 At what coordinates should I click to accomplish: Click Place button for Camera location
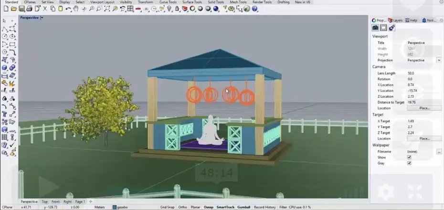pyautogui.click(x=424, y=108)
